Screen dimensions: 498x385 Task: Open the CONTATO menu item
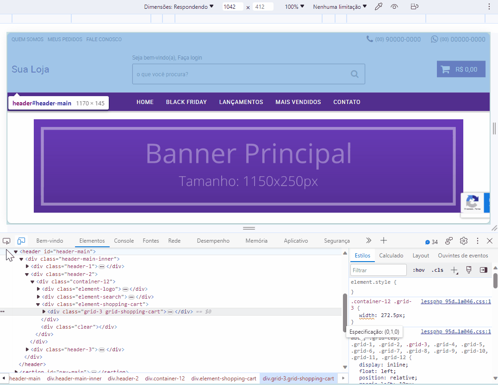click(347, 102)
